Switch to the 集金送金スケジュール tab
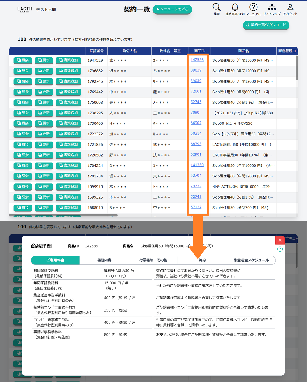 [251, 260]
